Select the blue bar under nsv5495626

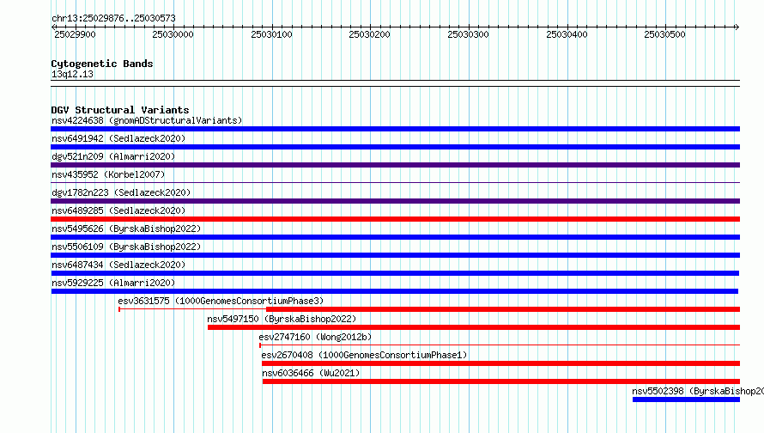(395, 237)
